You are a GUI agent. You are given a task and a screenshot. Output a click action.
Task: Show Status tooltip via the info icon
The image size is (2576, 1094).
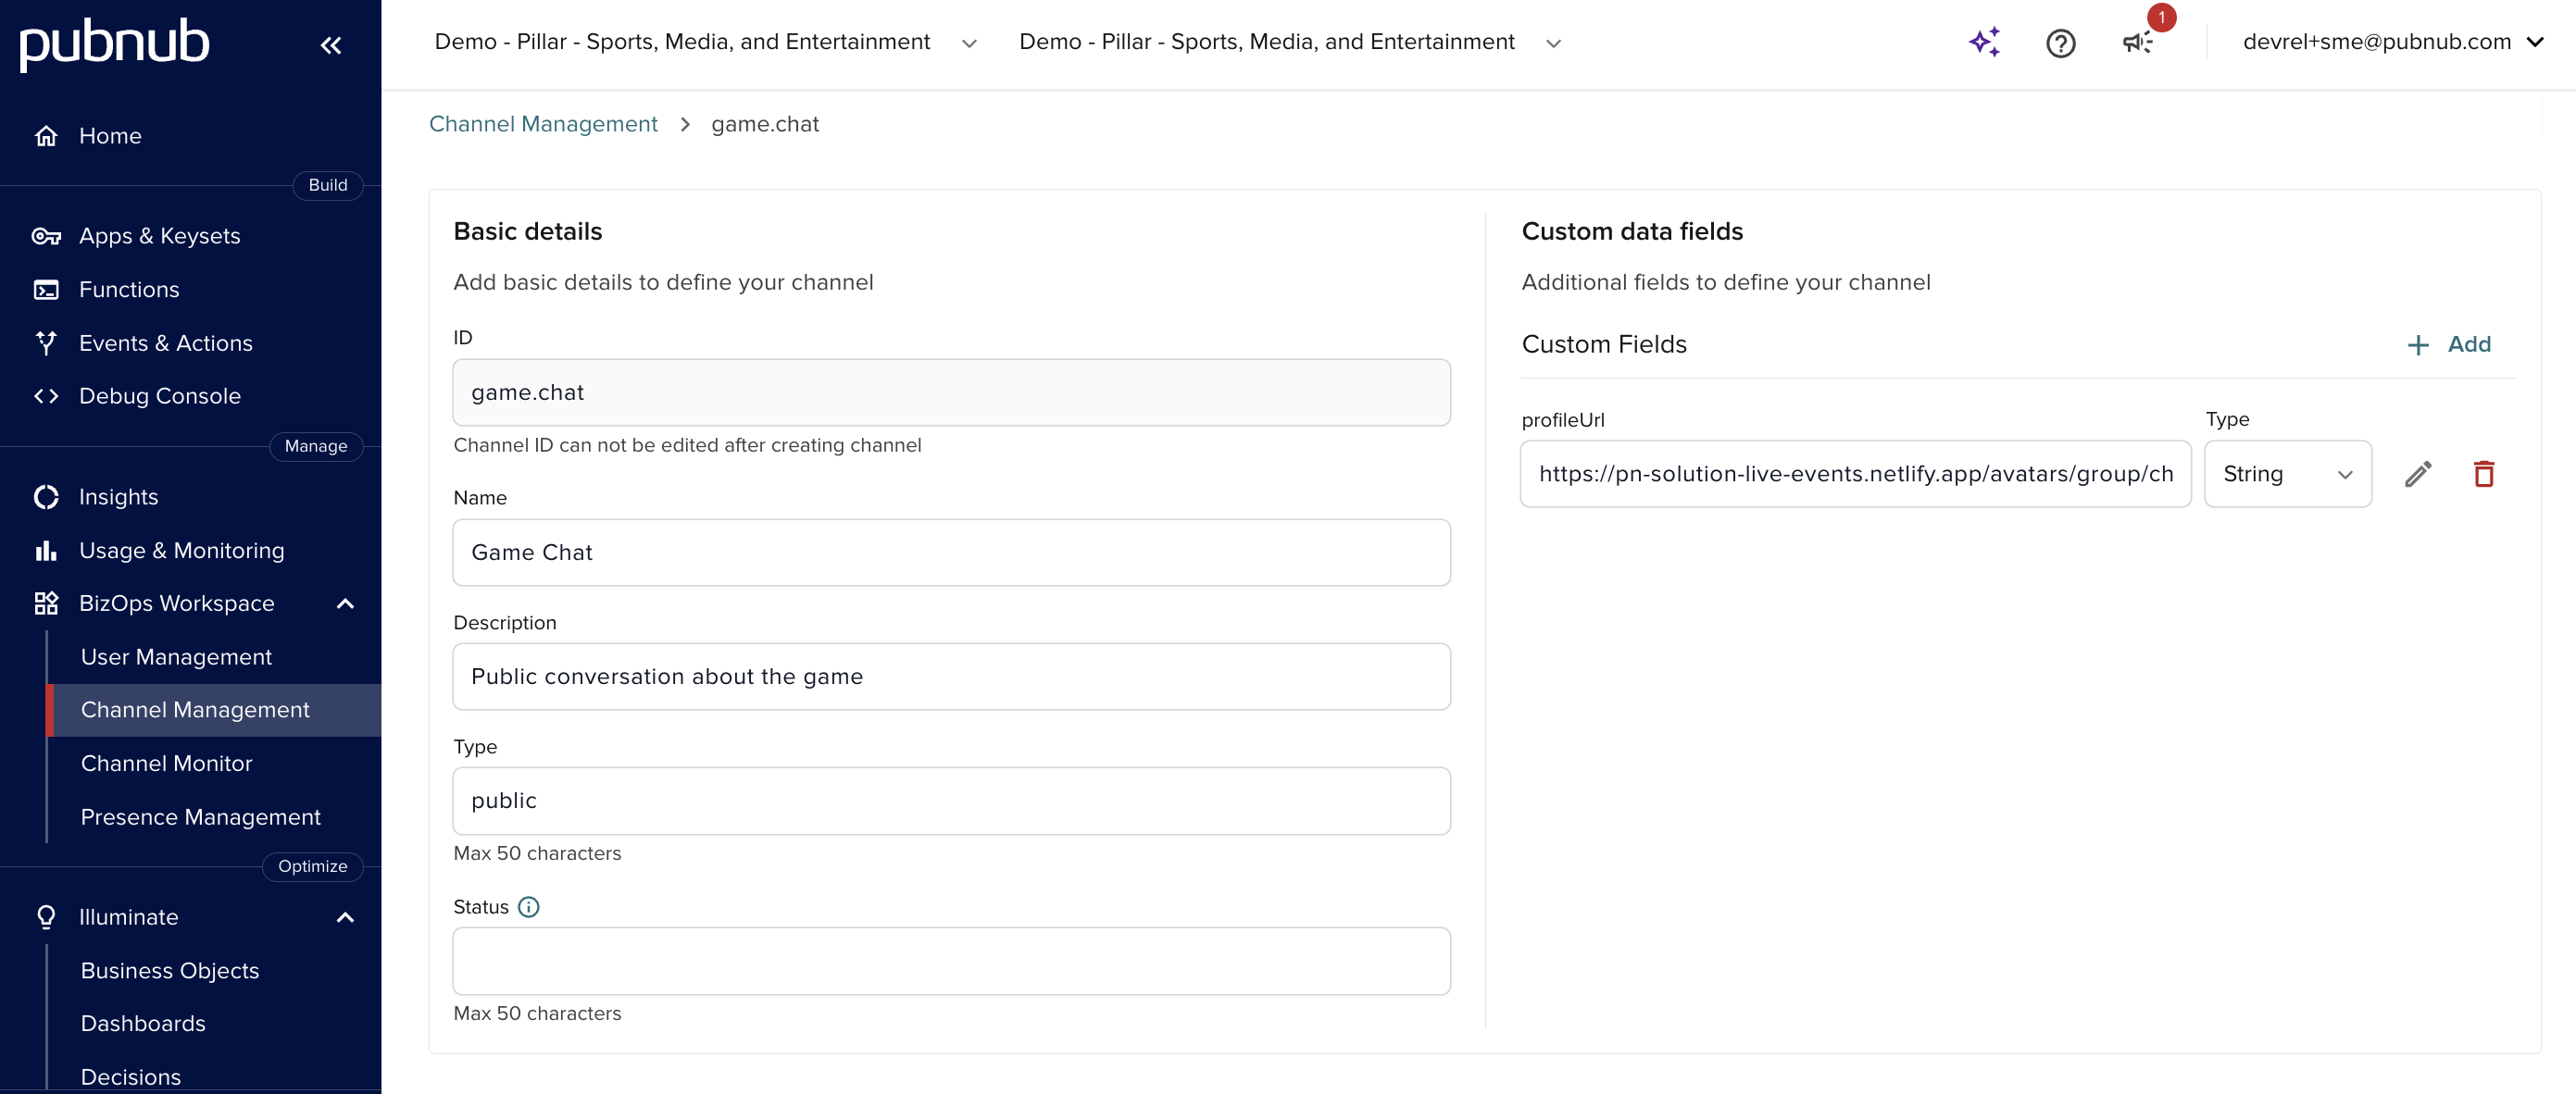[x=528, y=907]
